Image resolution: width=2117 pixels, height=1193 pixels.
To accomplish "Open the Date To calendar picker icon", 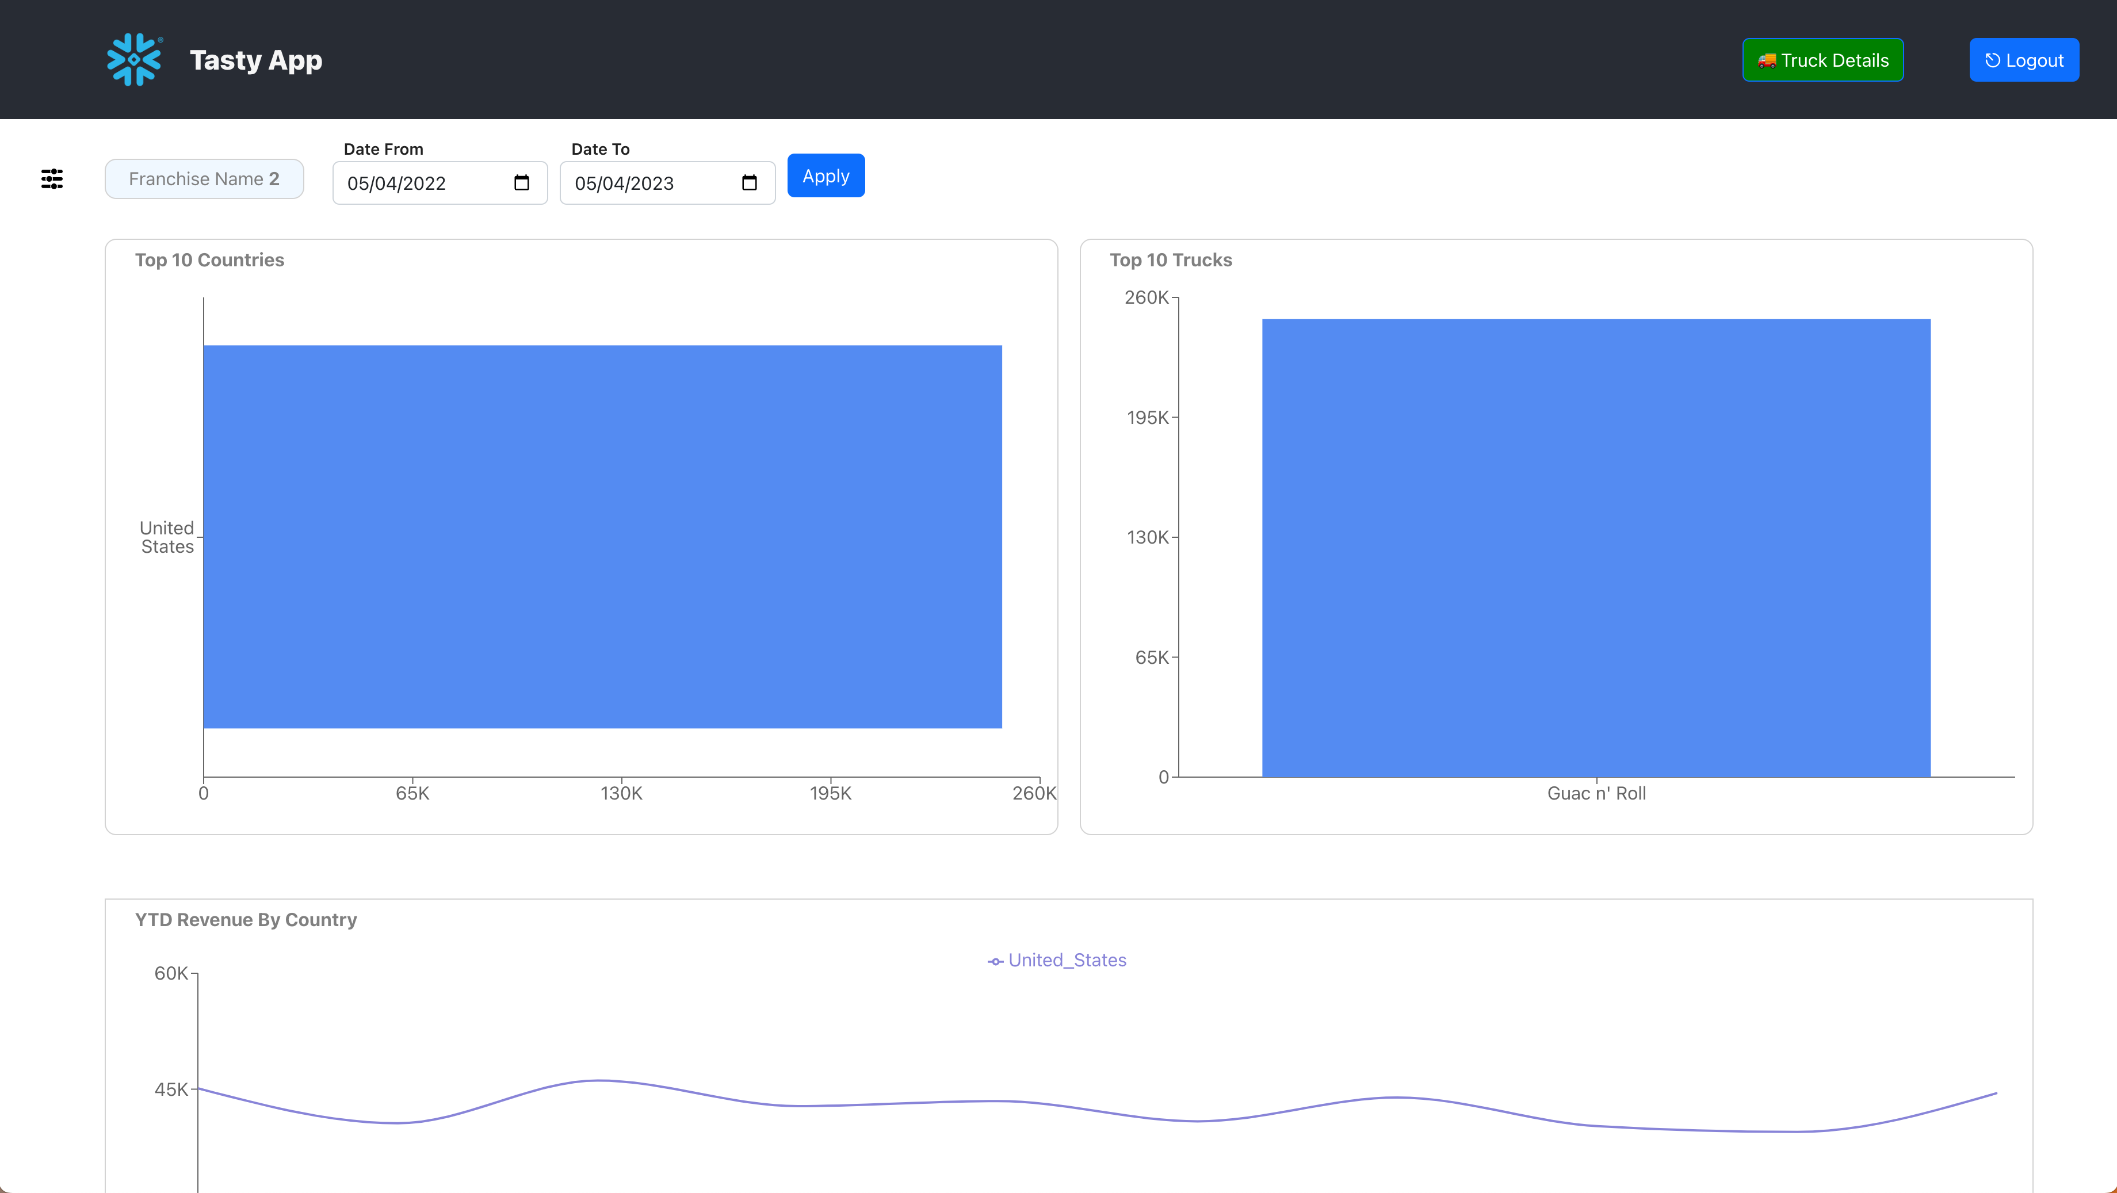I will click(748, 182).
